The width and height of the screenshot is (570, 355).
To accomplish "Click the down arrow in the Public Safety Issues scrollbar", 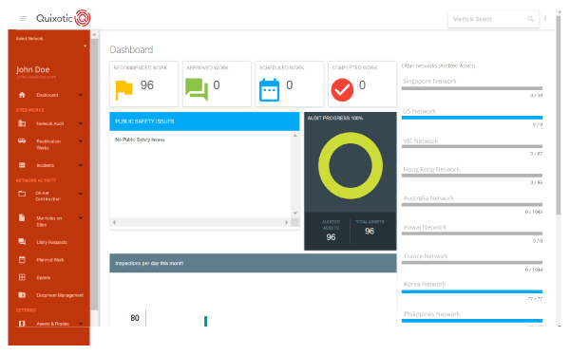I will tap(295, 213).
